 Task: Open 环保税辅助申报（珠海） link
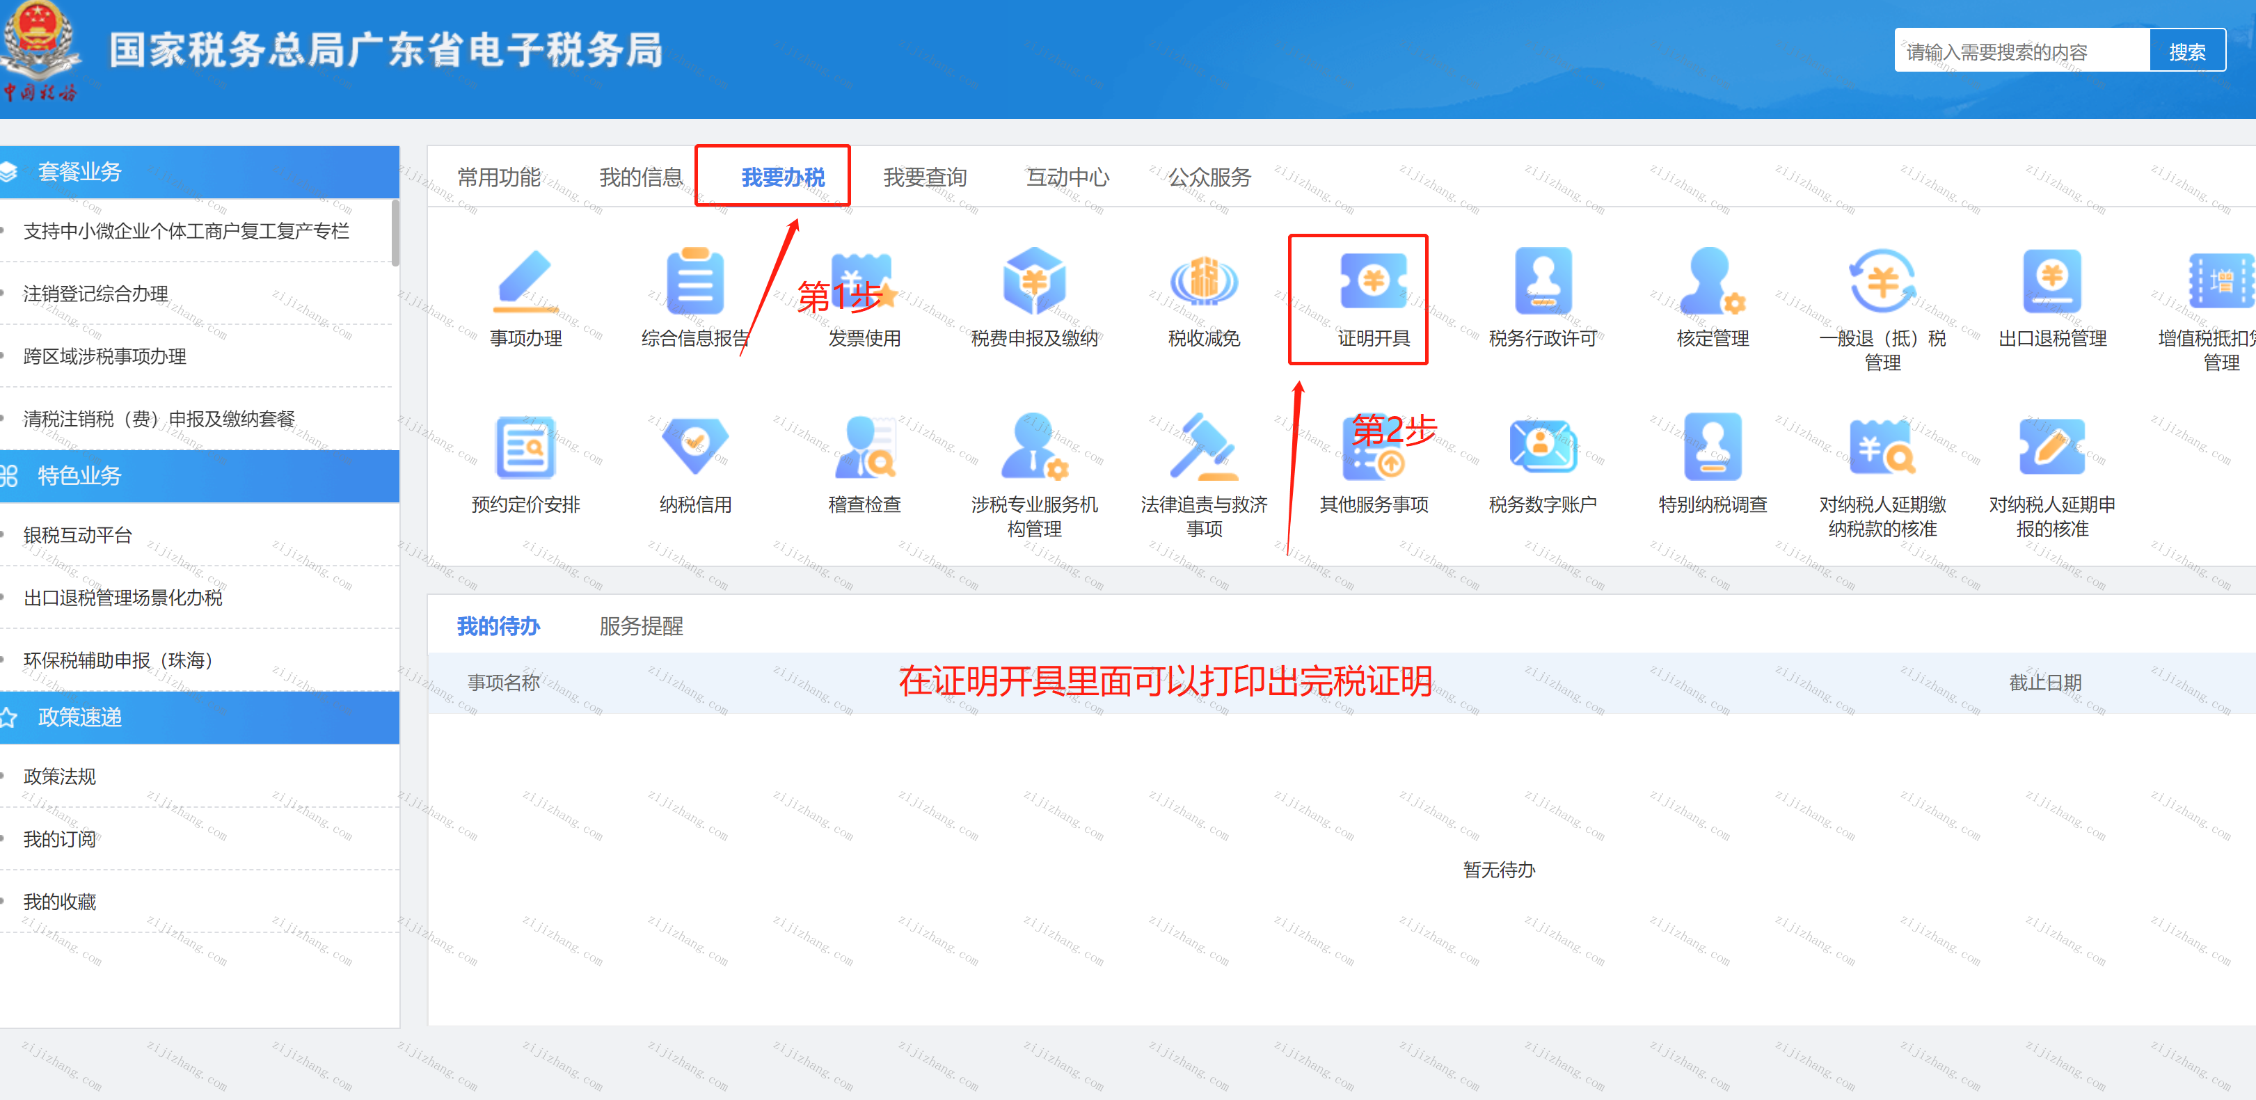(118, 660)
